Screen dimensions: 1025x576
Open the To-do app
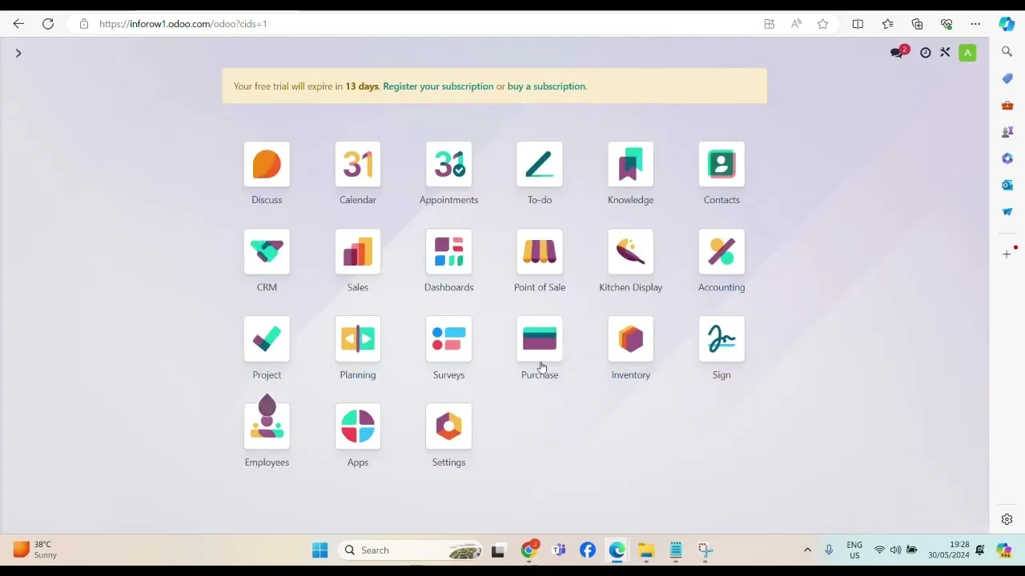(540, 165)
